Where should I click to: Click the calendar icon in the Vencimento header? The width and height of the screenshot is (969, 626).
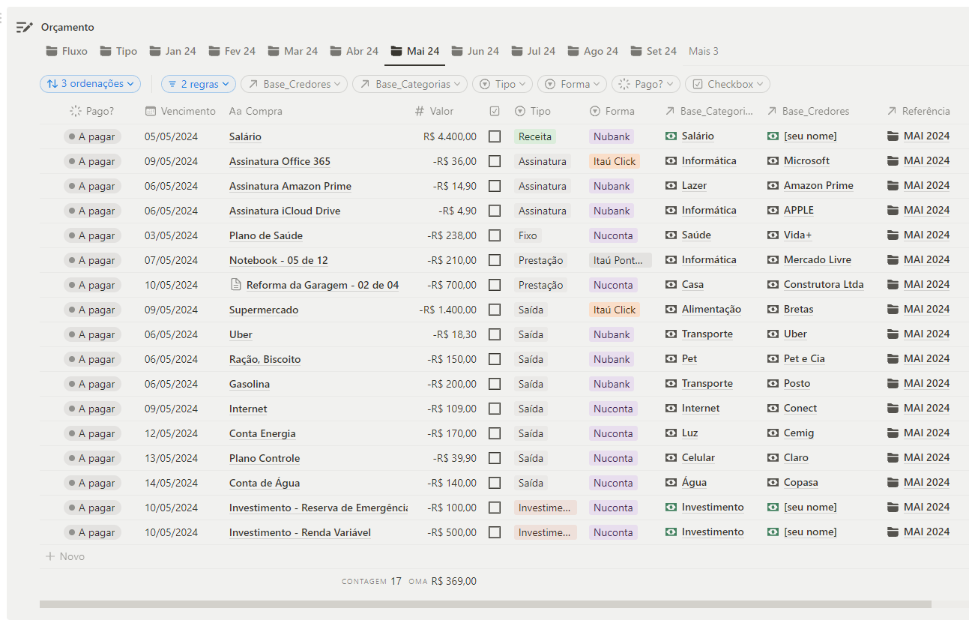point(151,111)
